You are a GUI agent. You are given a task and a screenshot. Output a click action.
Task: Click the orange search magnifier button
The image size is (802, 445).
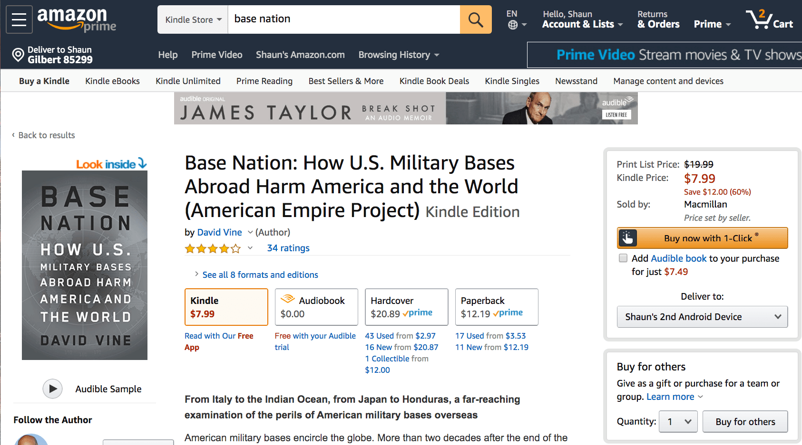point(476,19)
